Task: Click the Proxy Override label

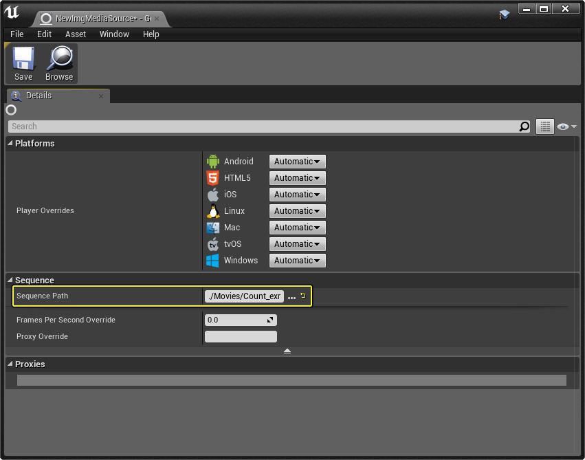Action: (x=42, y=336)
